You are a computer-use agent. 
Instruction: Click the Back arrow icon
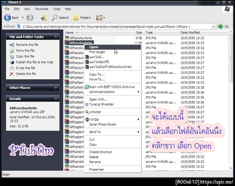point(7,18)
